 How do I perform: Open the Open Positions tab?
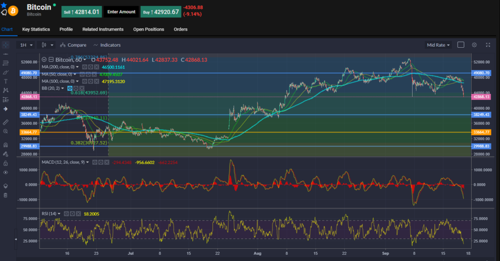tap(148, 29)
